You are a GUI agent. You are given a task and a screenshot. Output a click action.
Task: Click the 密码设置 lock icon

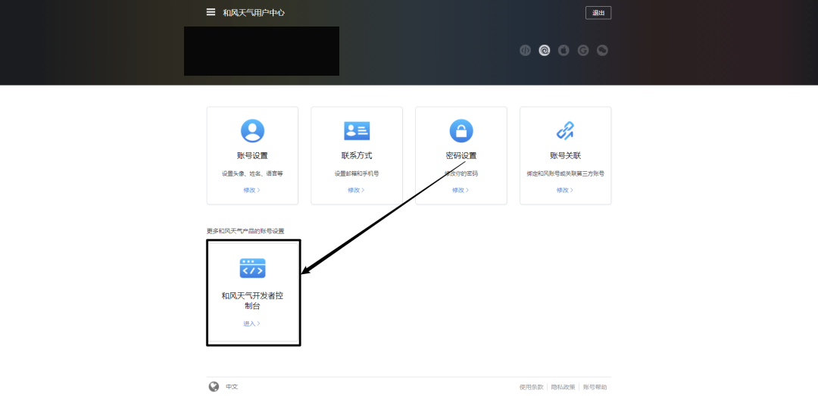click(461, 131)
